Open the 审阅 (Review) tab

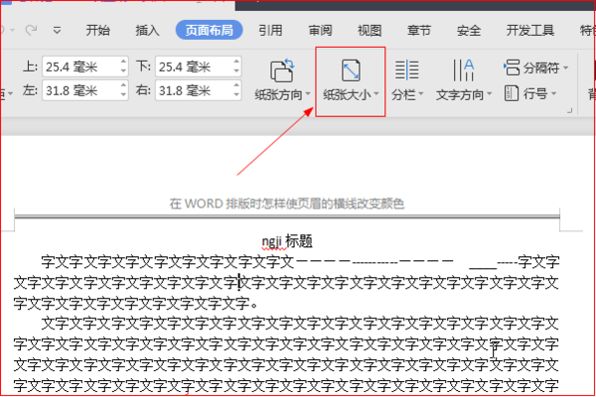pyautogui.click(x=320, y=30)
